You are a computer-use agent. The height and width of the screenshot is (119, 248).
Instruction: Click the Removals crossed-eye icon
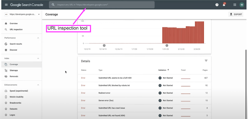(x=6, y=76)
